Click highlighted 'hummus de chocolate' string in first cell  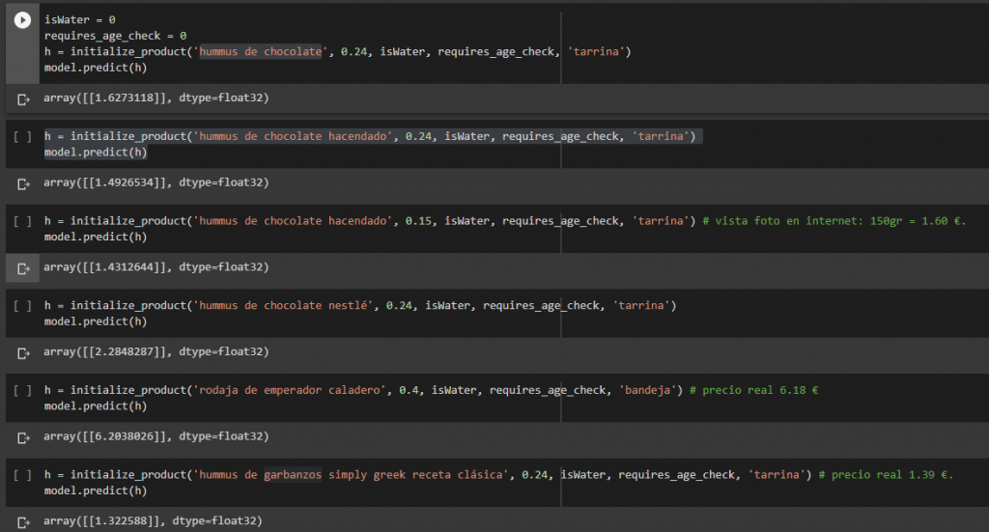click(x=261, y=52)
